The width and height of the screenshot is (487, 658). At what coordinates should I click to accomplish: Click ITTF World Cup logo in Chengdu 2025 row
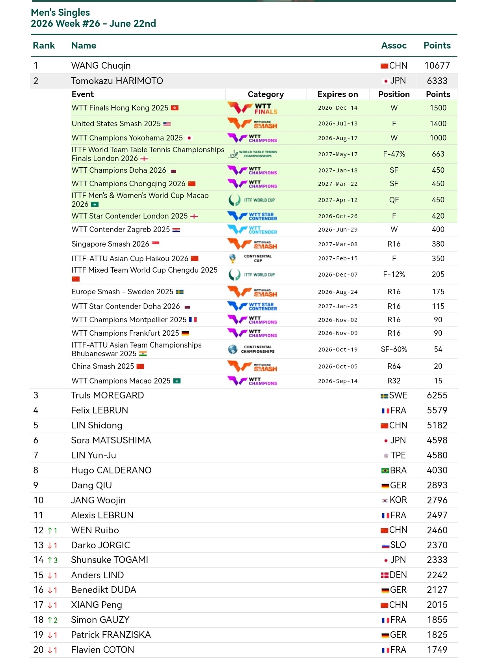252,275
